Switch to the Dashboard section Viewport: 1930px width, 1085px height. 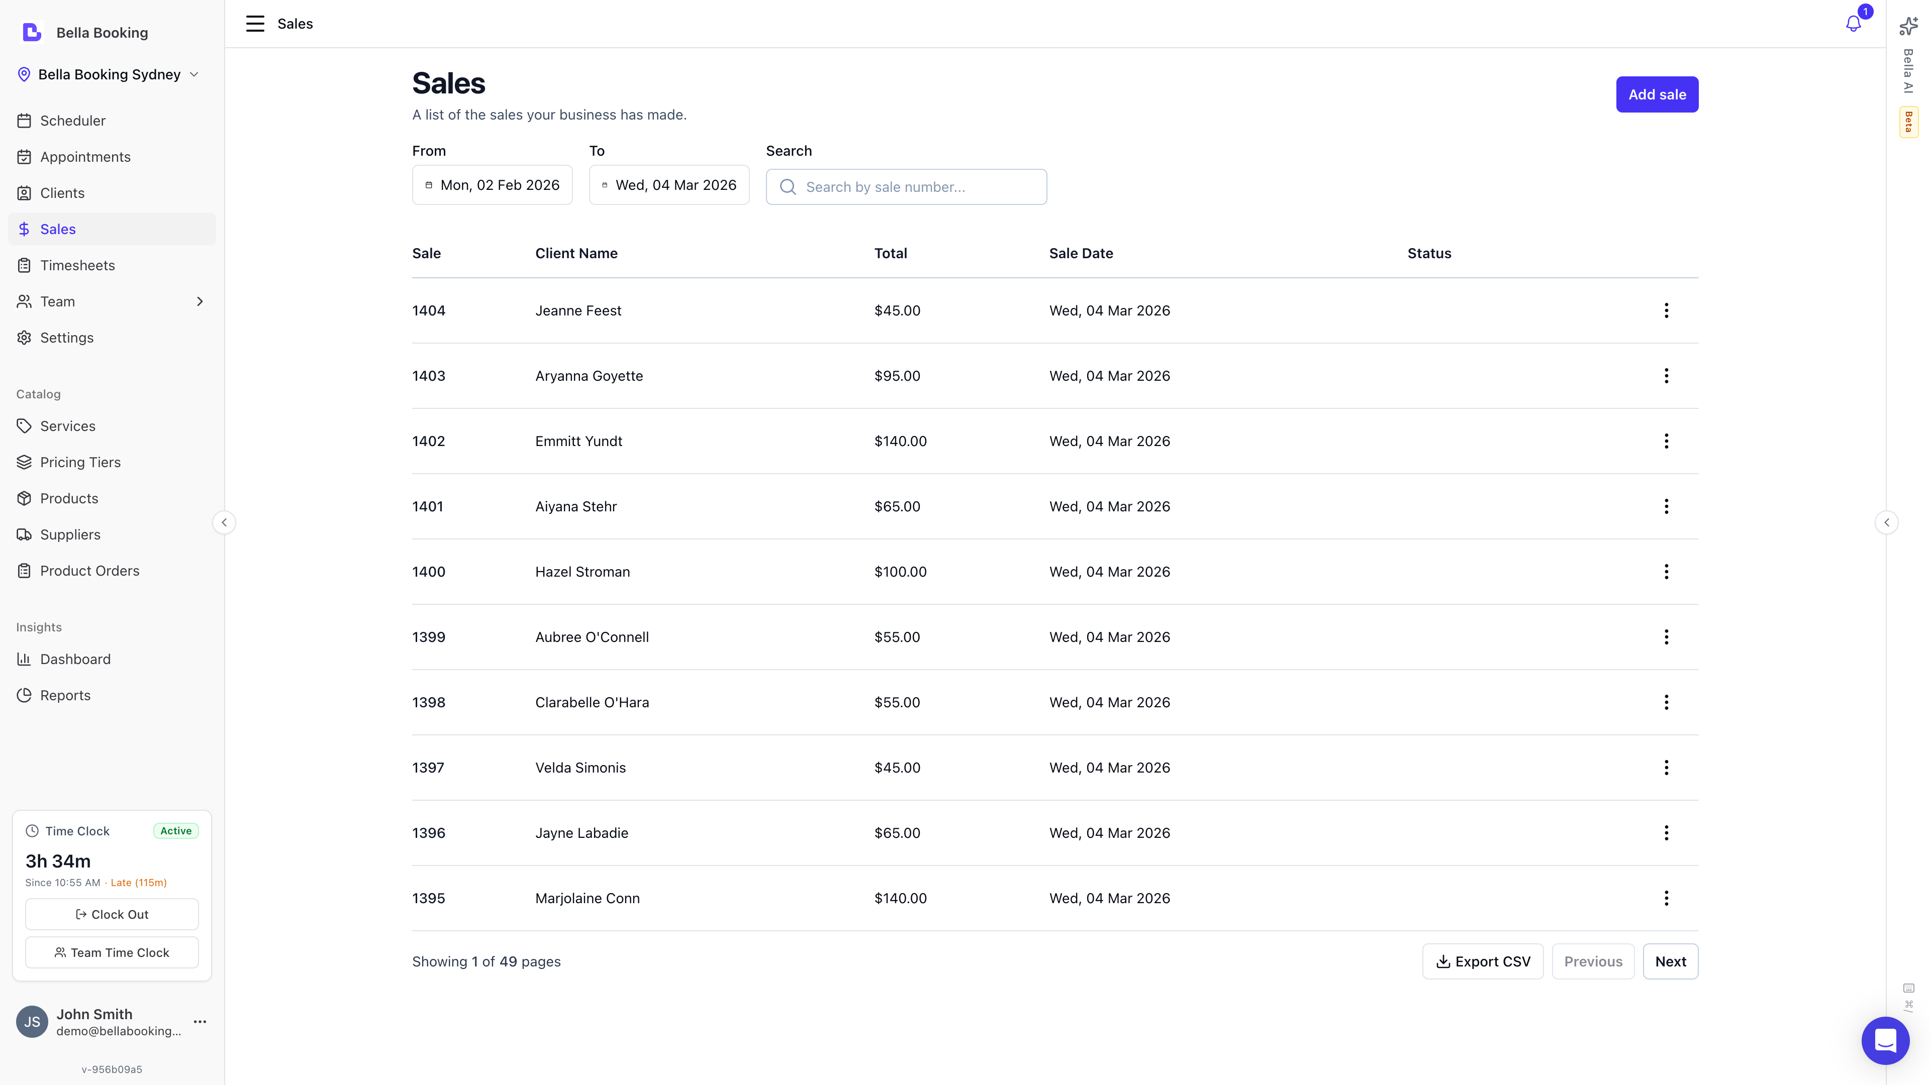(75, 659)
